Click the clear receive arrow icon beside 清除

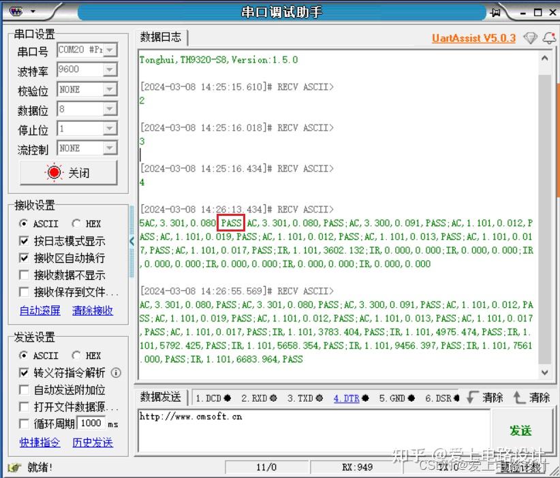point(472,398)
